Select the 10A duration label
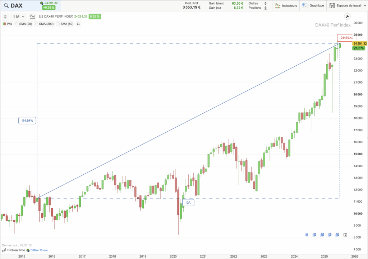This screenshot has width=368, height=259. point(188,203)
